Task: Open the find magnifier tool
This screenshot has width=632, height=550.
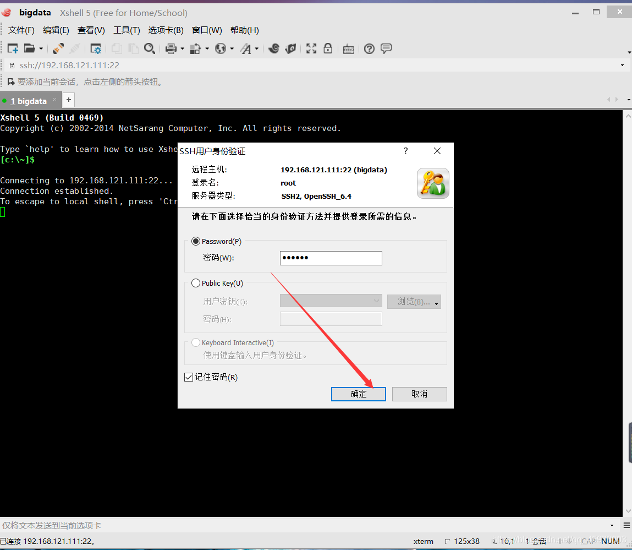Action: point(150,49)
